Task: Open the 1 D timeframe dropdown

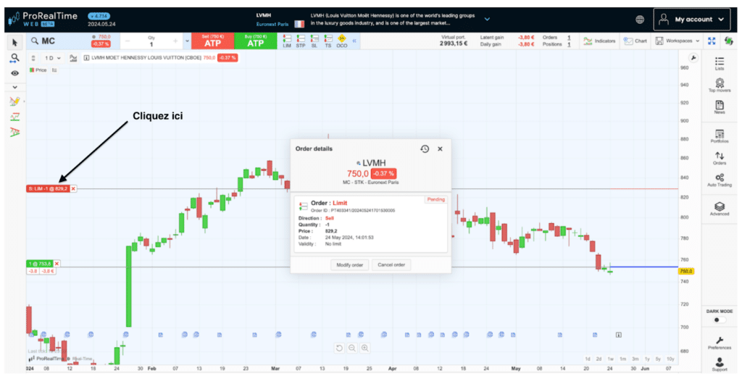Action: [52, 58]
